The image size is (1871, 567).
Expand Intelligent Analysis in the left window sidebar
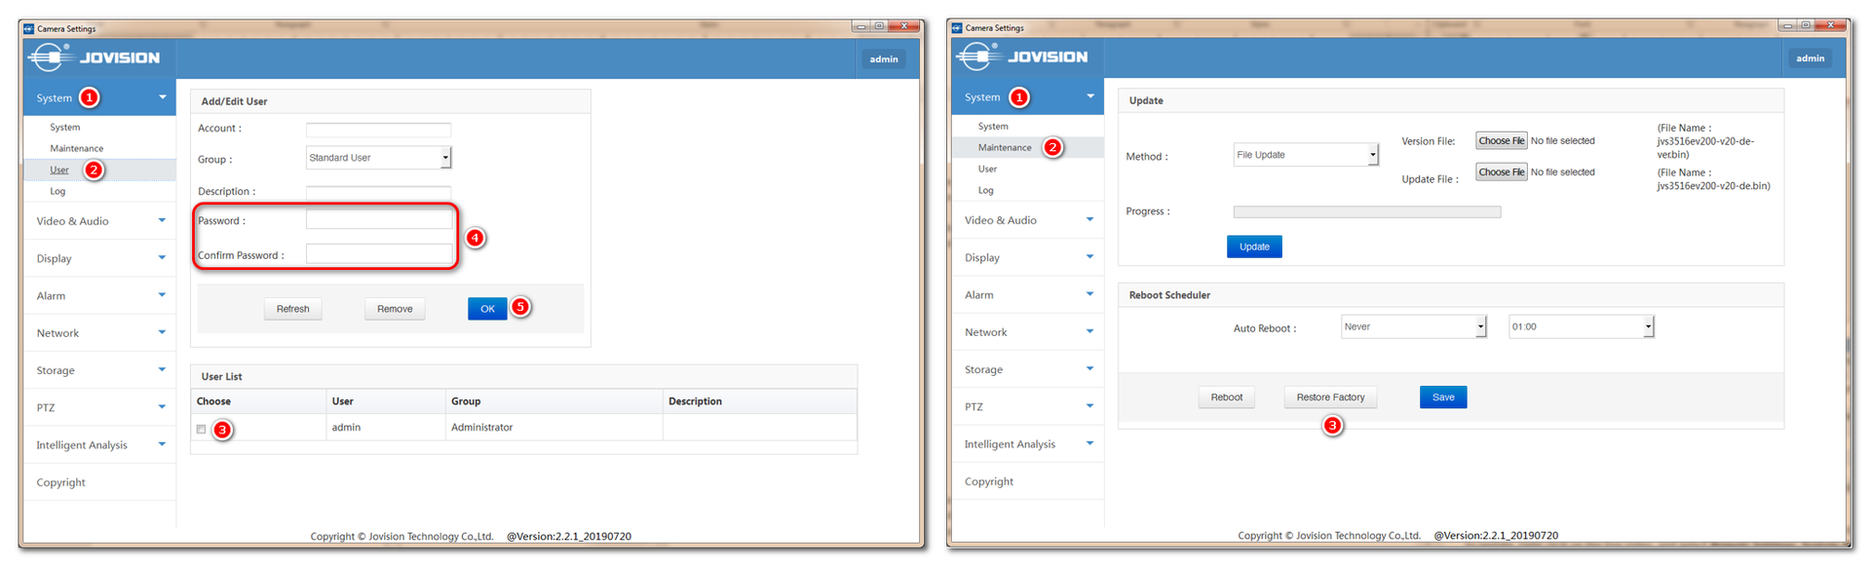coord(99,445)
